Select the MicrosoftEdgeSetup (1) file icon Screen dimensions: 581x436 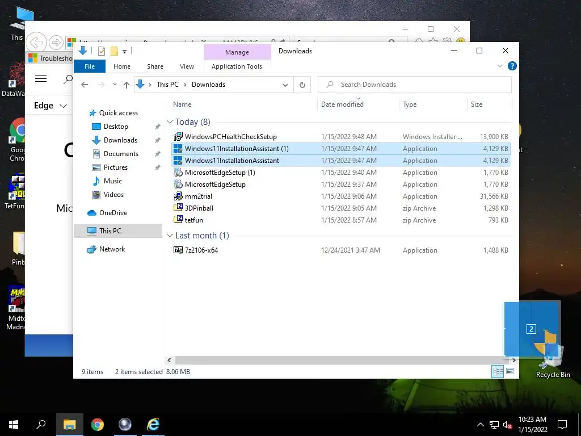[x=178, y=173]
